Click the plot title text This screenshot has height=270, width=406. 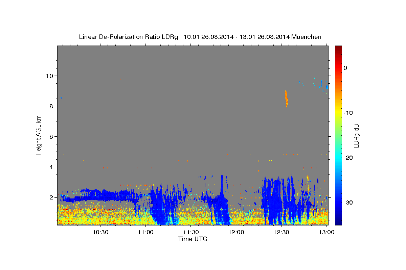click(x=200, y=37)
